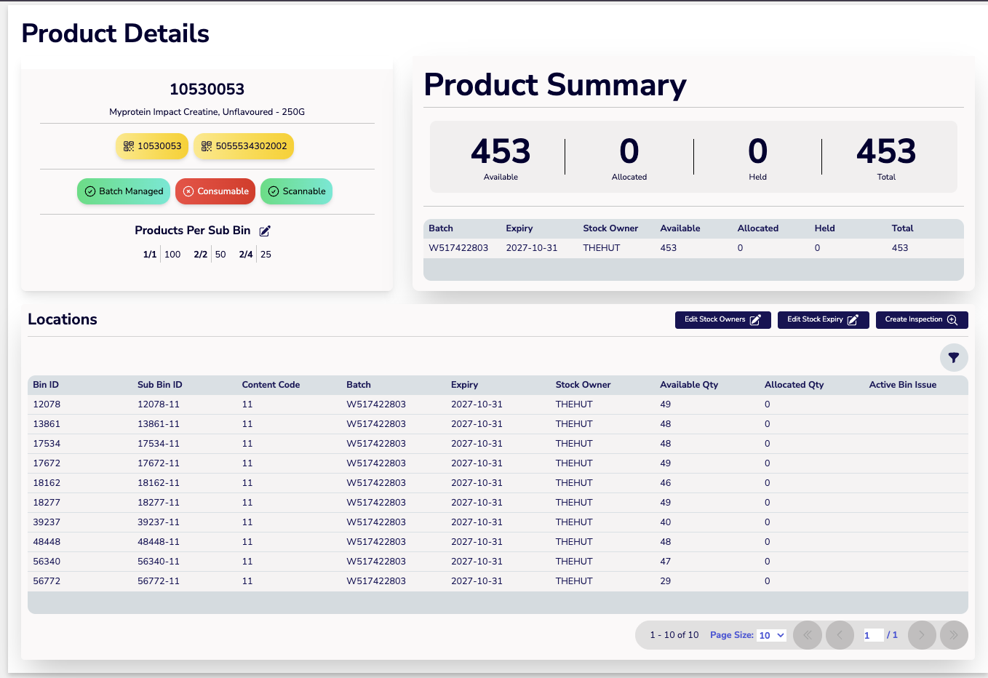The width and height of the screenshot is (988, 678).
Task: Click expiry 2027-10-31 in summary batch row
Action: 532,248
